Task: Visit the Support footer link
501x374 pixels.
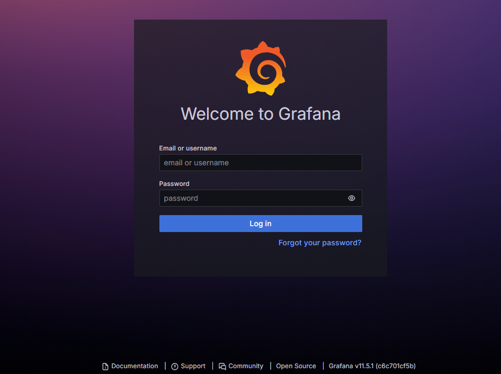Action: (193, 366)
